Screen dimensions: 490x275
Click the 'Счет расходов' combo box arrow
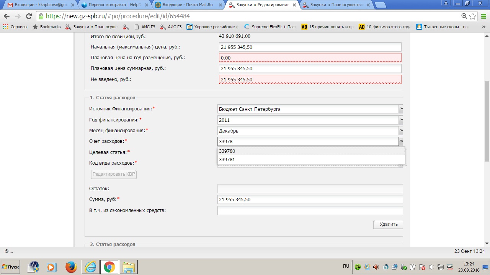401,141
